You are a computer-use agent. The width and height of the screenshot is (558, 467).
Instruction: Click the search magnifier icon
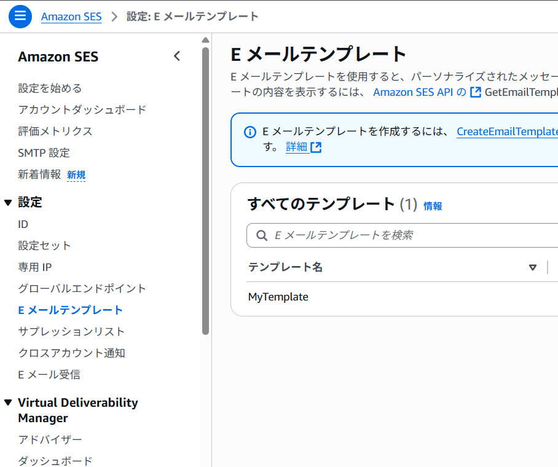click(262, 235)
